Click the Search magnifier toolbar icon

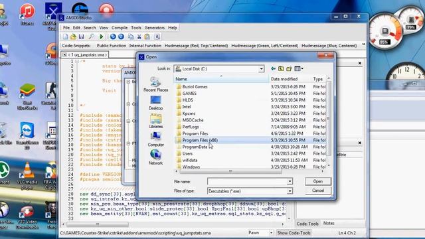pos(92,37)
